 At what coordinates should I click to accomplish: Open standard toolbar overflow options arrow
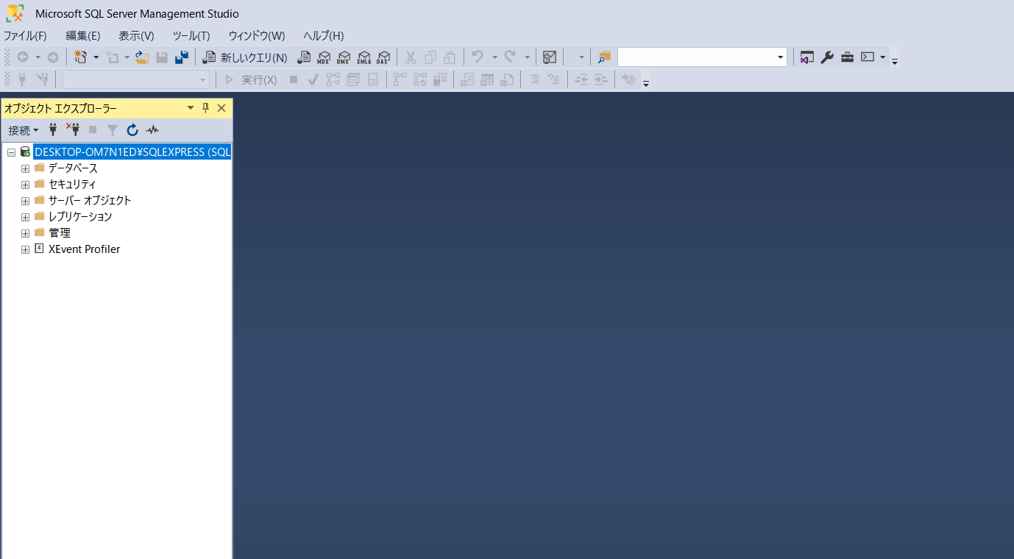pos(895,61)
